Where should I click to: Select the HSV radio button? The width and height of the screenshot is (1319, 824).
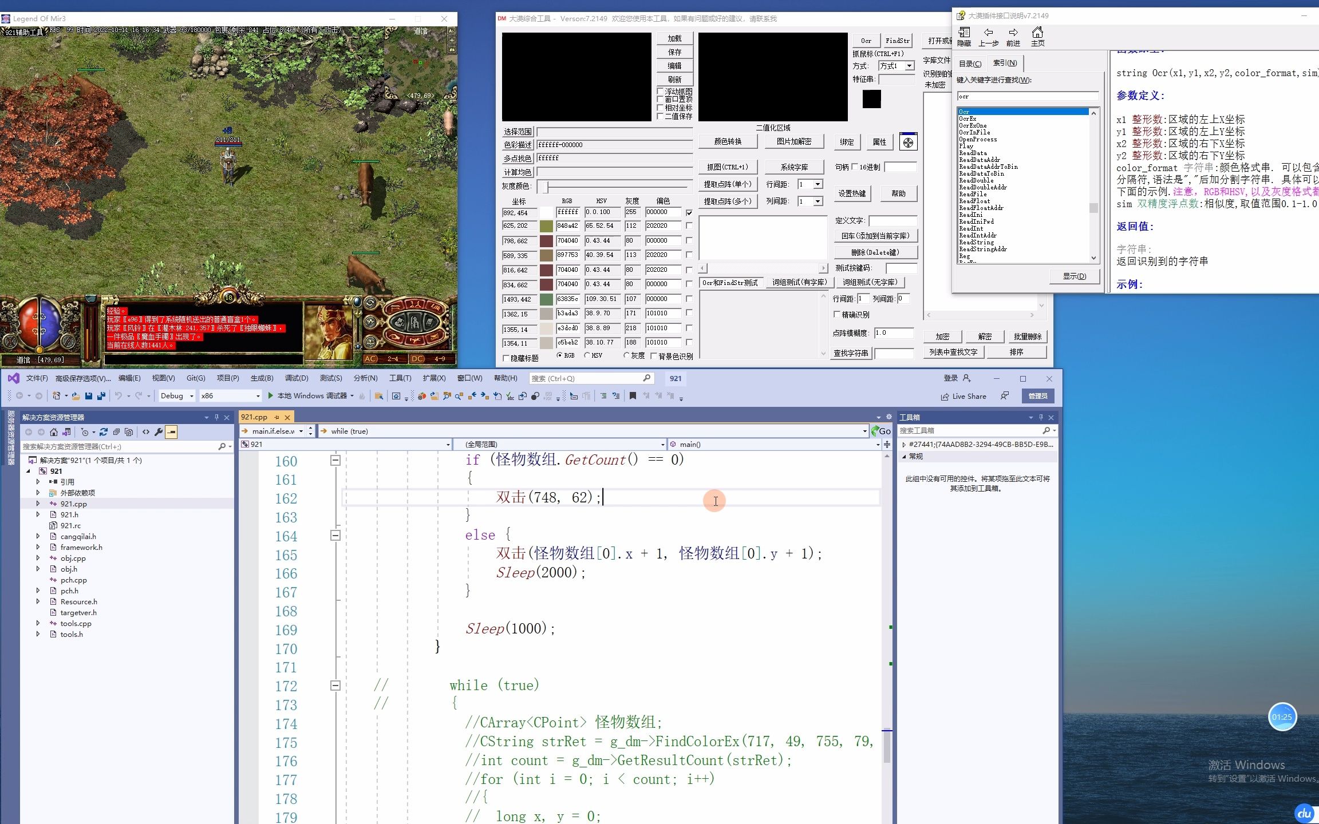point(587,356)
